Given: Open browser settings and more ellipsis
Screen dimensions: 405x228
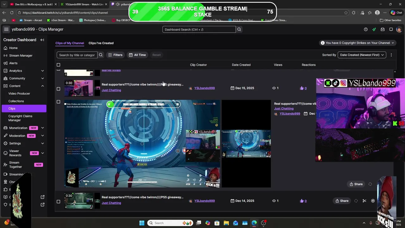Looking at the screenshot, I should [x=385, y=13].
